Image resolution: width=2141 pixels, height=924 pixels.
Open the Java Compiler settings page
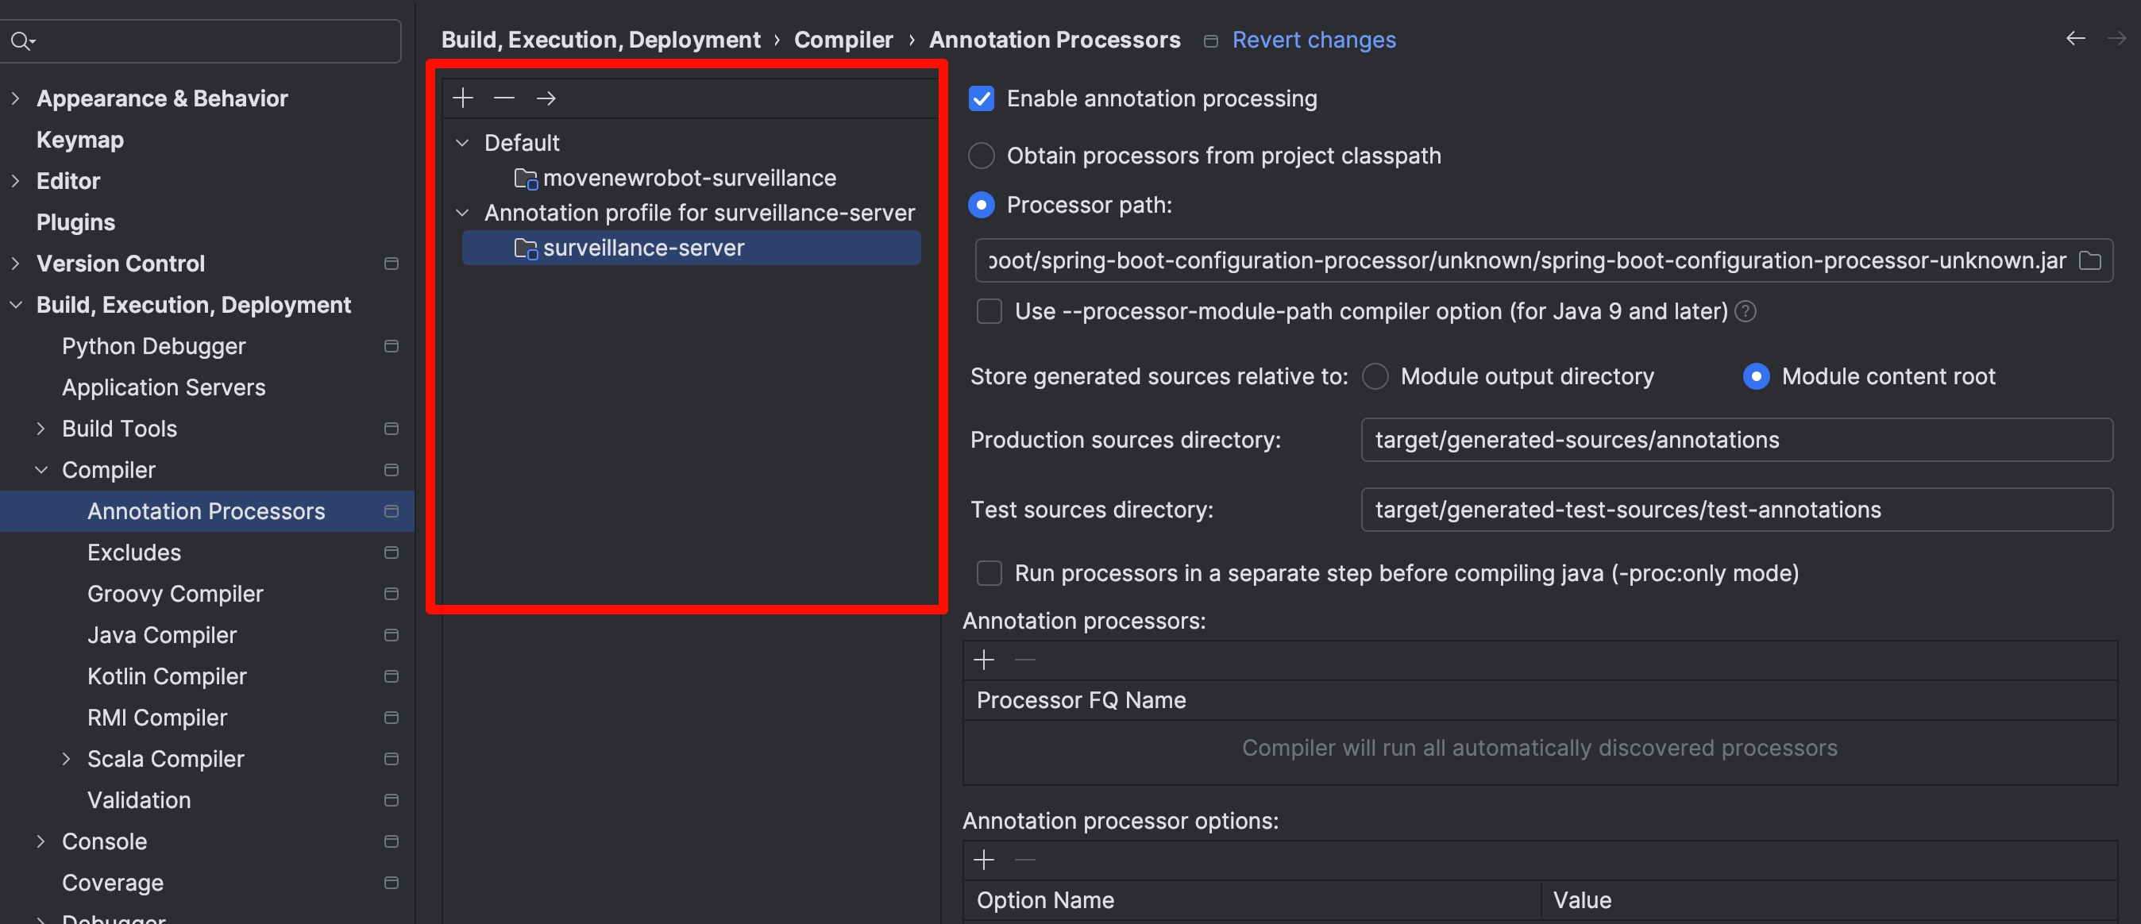coord(162,635)
